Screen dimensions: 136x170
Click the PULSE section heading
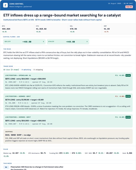[x=6, y=149]
